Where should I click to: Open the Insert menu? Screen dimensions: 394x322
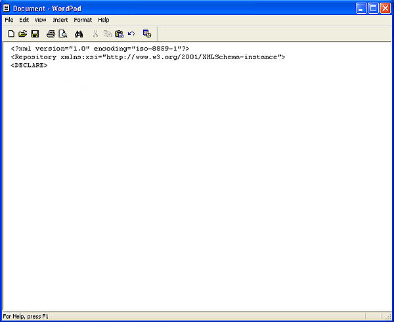tap(60, 20)
